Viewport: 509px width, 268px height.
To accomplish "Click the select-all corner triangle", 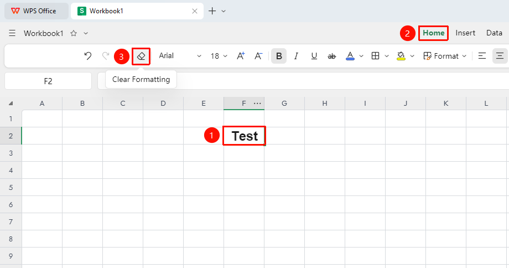I will 11,104.
